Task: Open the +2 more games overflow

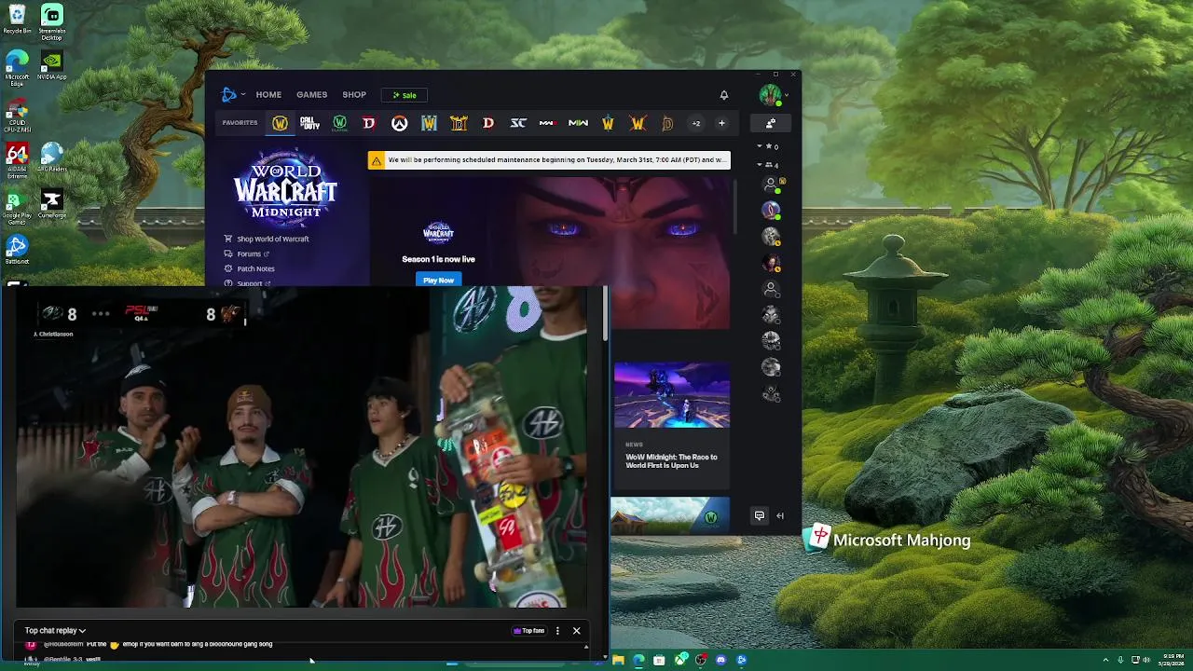Action: pos(695,123)
